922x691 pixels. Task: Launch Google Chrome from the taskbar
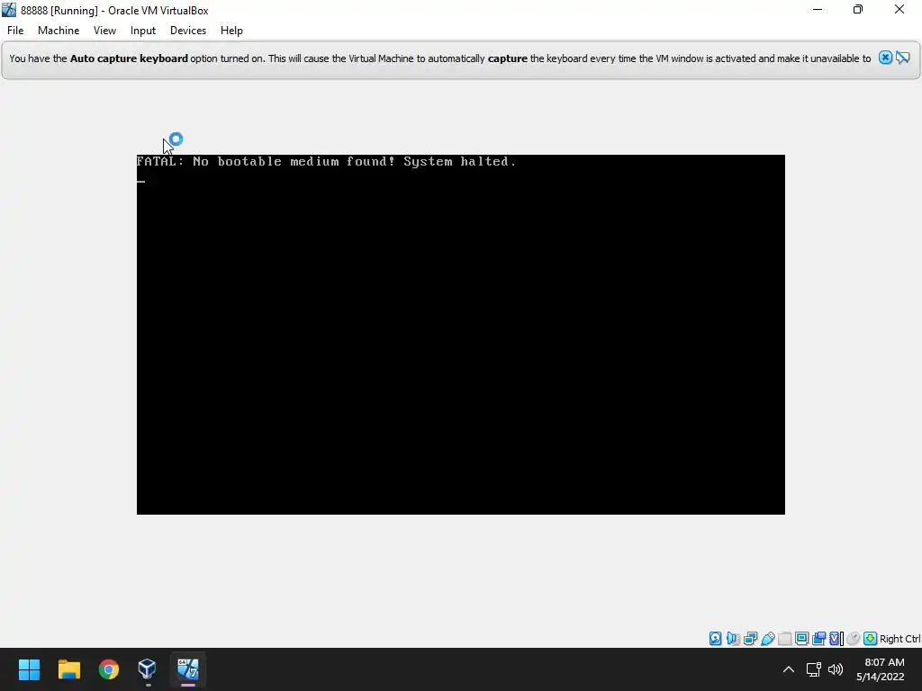[108, 669]
